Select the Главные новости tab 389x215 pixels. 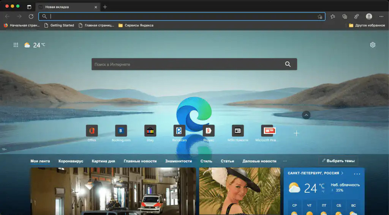140,161
